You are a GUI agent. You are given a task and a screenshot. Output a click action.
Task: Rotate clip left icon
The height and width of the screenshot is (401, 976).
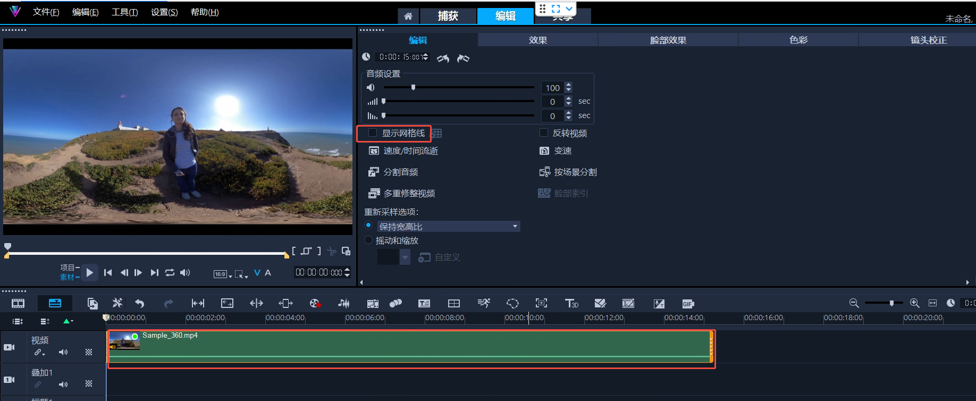(443, 58)
